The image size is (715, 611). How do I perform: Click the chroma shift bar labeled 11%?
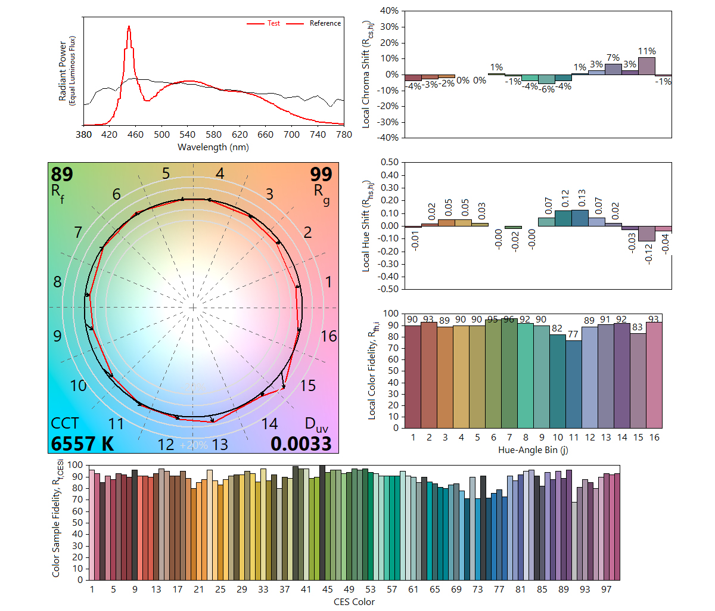tap(646, 66)
